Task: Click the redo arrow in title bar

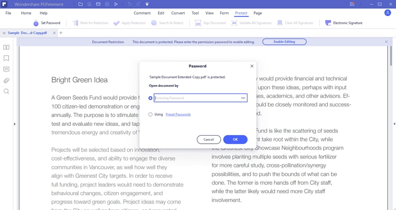Action: click(x=138, y=4)
